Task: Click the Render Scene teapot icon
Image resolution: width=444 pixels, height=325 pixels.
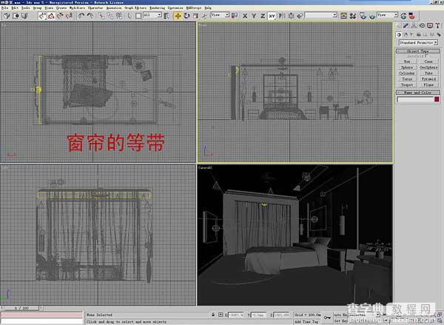Action: (x=363, y=16)
